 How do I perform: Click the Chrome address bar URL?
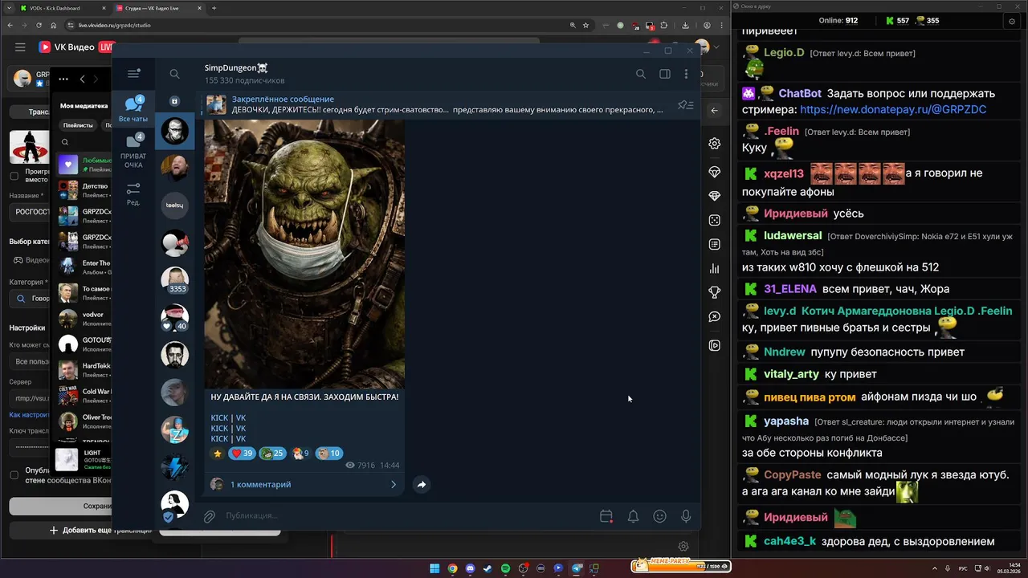point(115,25)
